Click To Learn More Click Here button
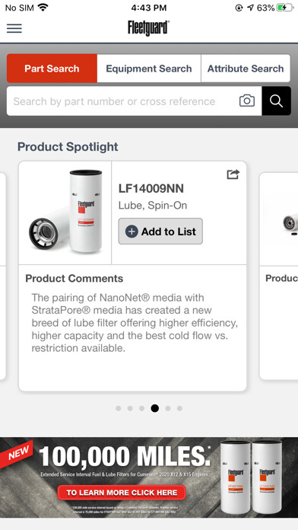Viewport: 298px width, 530px height. (x=122, y=493)
